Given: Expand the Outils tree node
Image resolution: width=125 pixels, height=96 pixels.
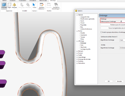Looking at the screenshot, I should click(x=77, y=55).
